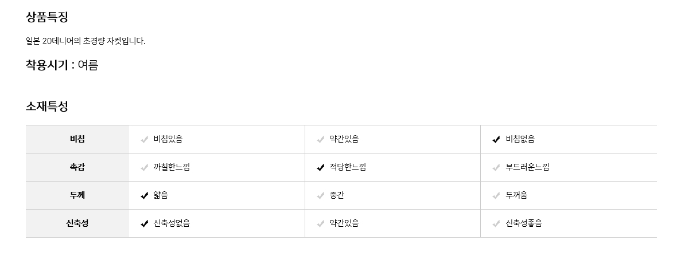This screenshot has height=256, width=677.
Task: Click the checkmark next to 비침 약간있음
Action: 321,139
